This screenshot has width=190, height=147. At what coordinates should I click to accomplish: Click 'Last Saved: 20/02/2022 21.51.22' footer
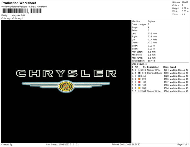click(x=62, y=144)
